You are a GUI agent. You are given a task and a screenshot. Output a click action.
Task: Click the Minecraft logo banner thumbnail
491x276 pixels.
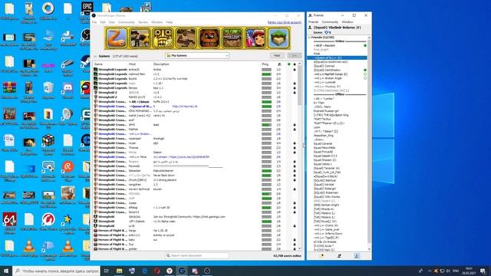tap(232, 38)
